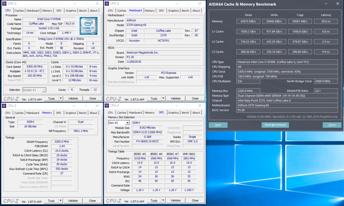The width and height of the screenshot is (344, 206).
Task: Click Multiplier field x 53.0 (8 - 47)
Action: pyautogui.click(x=34, y=71)
